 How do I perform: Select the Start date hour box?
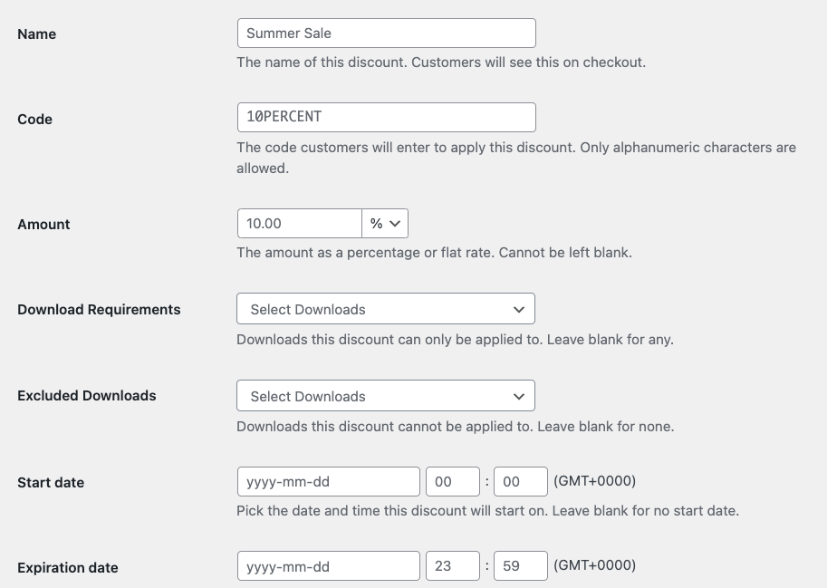(452, 482)
